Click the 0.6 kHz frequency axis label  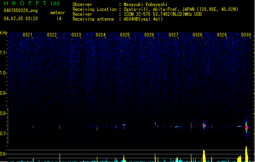click(x=3, y=154)
